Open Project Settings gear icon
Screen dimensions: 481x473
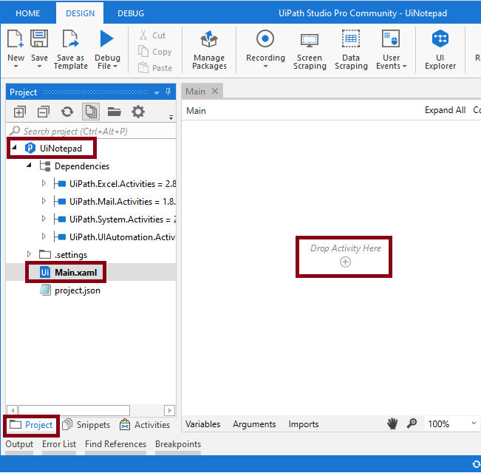pyautogui.click(x=138, y=112)
